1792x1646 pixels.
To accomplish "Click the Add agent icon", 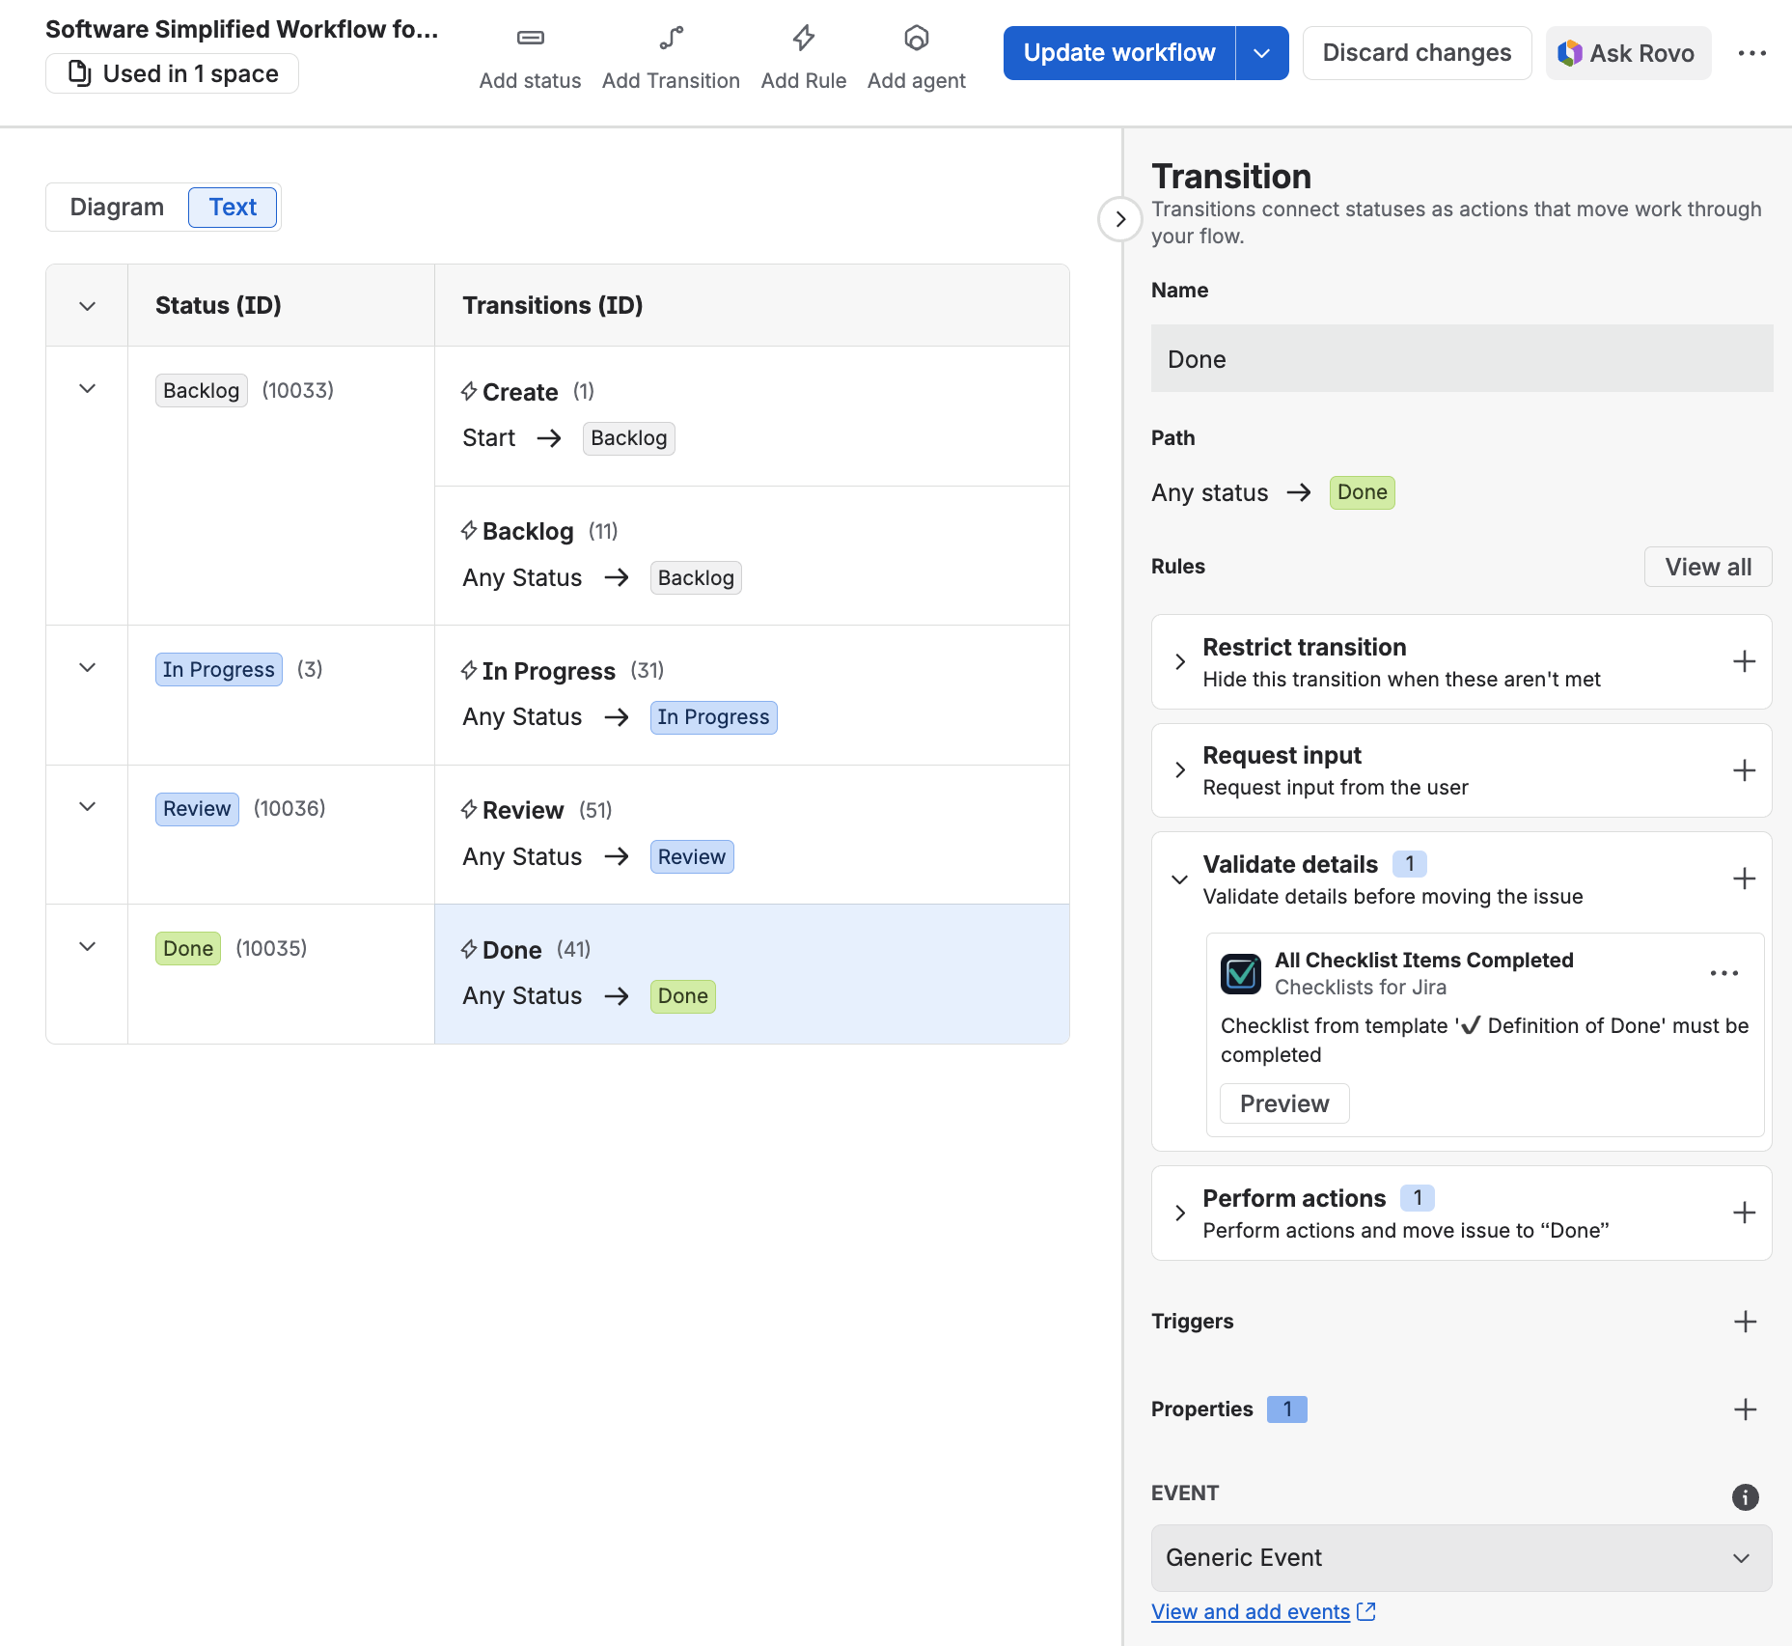I will 916,39.
